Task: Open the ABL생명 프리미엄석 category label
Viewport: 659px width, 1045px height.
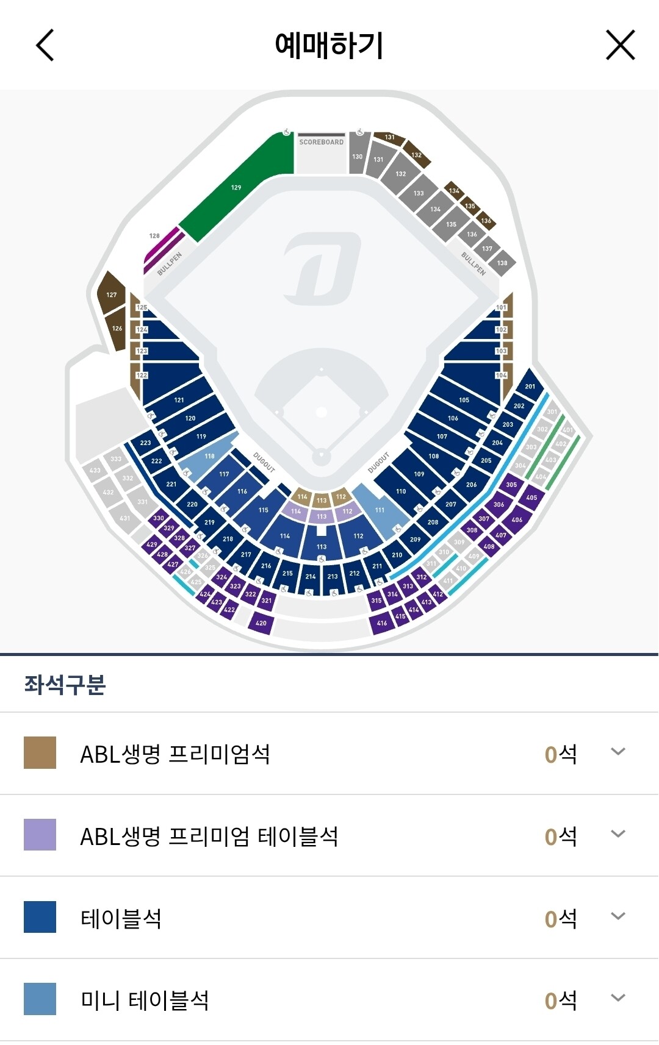Action: click(175, 754)
